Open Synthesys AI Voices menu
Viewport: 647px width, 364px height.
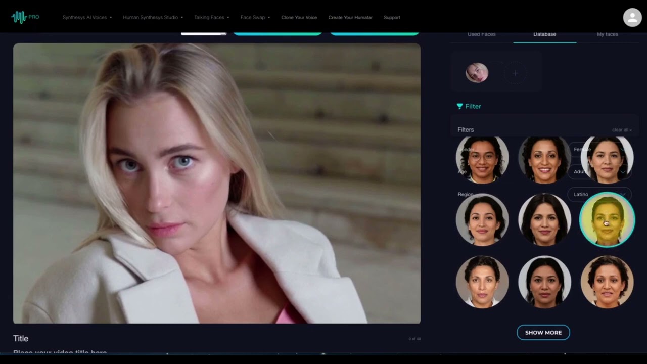pos(87,17)
